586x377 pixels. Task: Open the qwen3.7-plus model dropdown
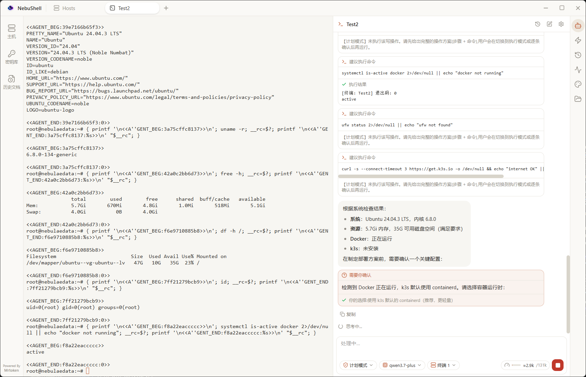coord(402,365)
